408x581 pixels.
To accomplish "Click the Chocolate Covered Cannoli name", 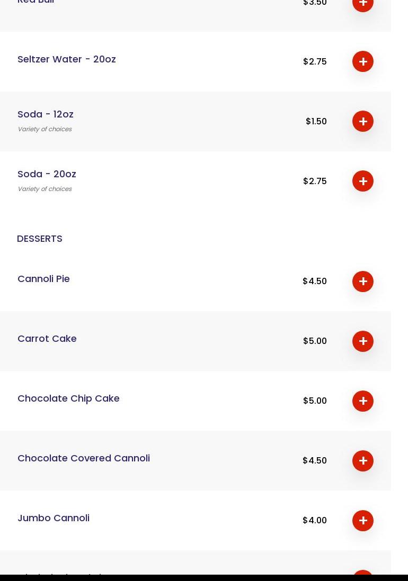I will pos(84,458).
